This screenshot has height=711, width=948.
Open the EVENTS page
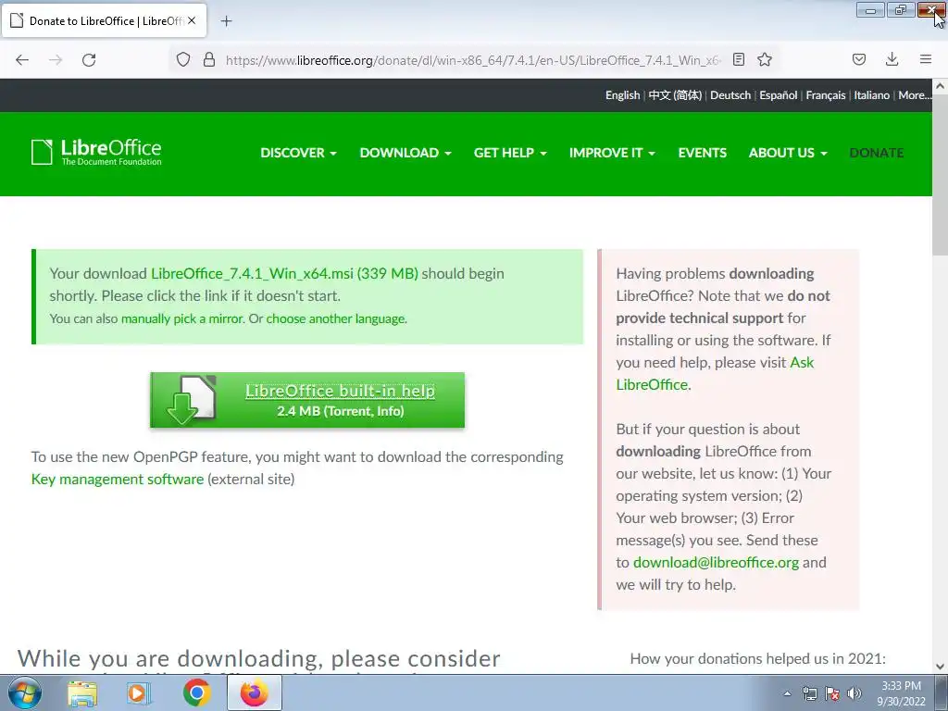(x=702, y=153)
